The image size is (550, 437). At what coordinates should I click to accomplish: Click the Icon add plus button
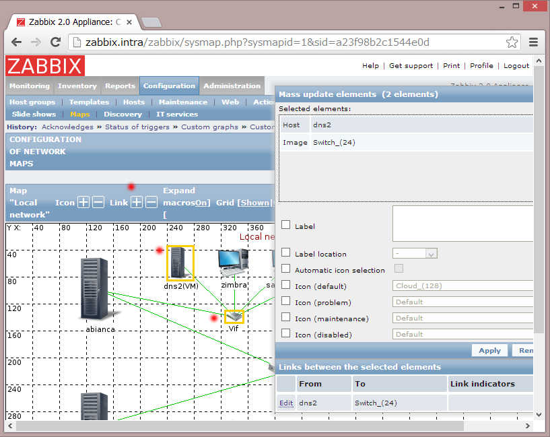point(83,203)
